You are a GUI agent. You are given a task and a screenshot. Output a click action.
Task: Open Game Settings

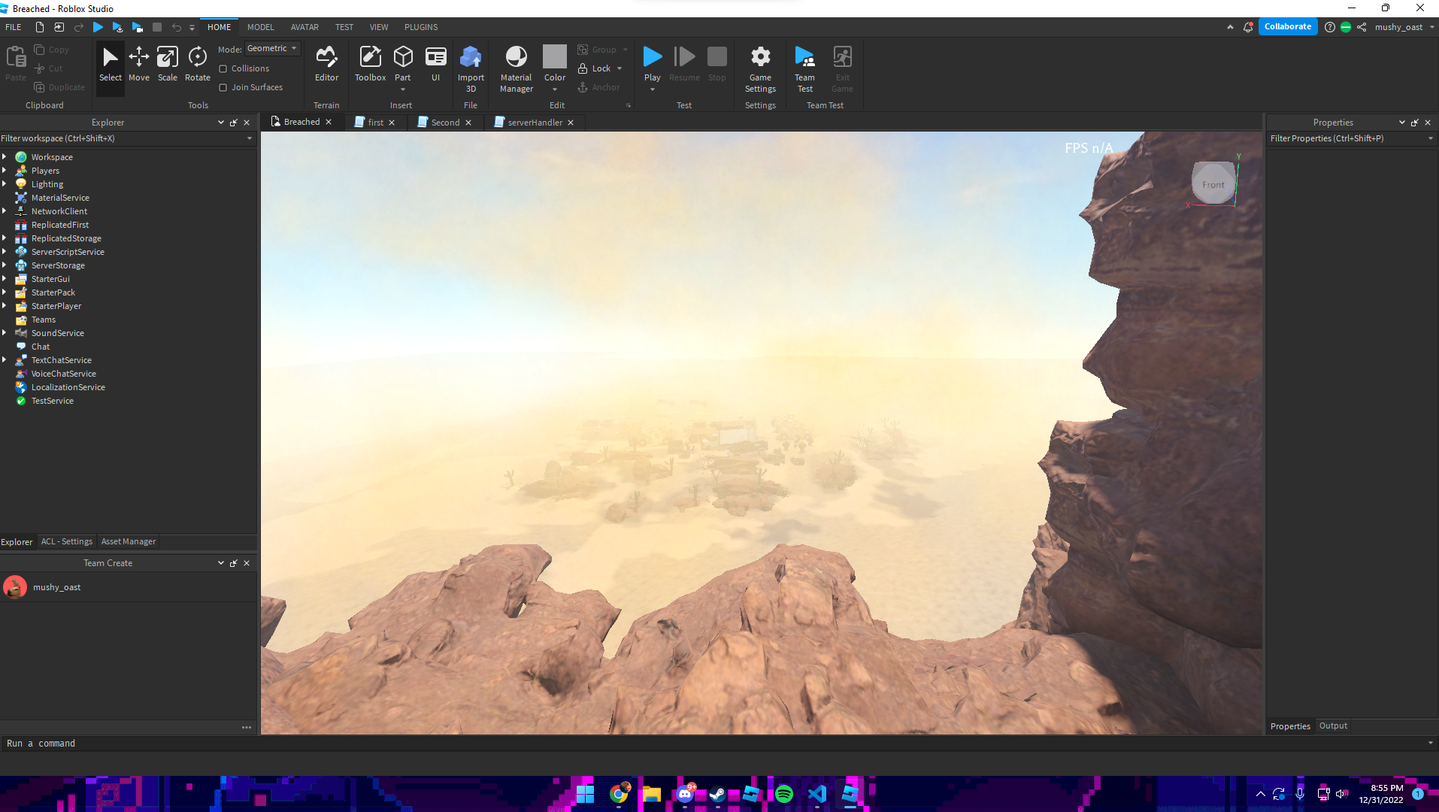[760, 68]
